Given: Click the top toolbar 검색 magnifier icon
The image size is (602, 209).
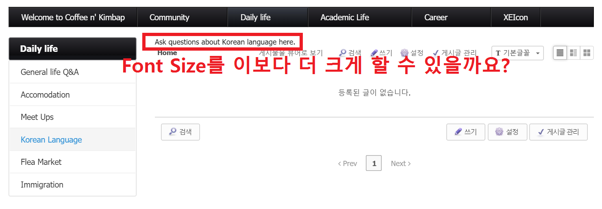Looking at the screenshot, I should [x=343, y=53].
